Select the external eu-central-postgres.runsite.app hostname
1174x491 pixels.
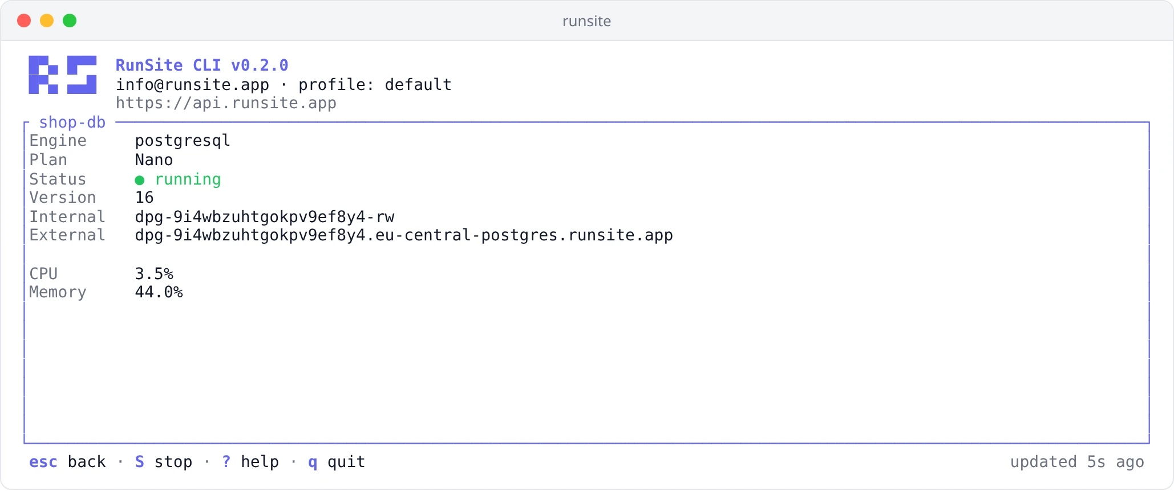[404, 235]
